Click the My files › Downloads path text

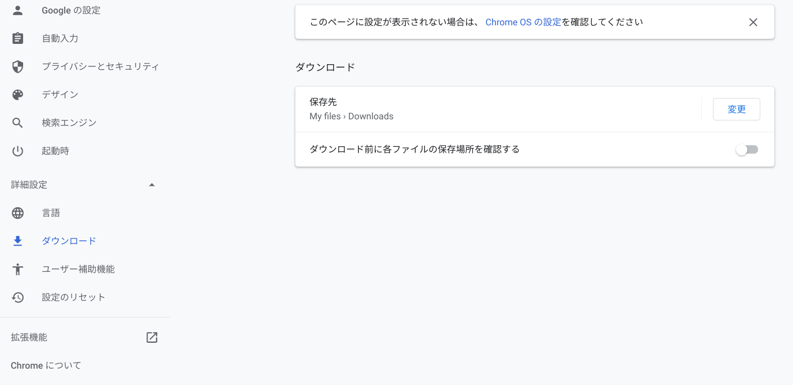coord(352,117)
